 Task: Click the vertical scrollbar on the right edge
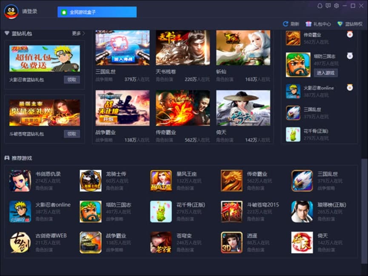364,212
